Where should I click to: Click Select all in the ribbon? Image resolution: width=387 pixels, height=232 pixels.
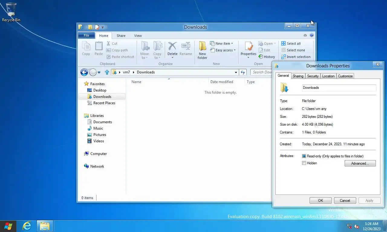click(291, 43)
